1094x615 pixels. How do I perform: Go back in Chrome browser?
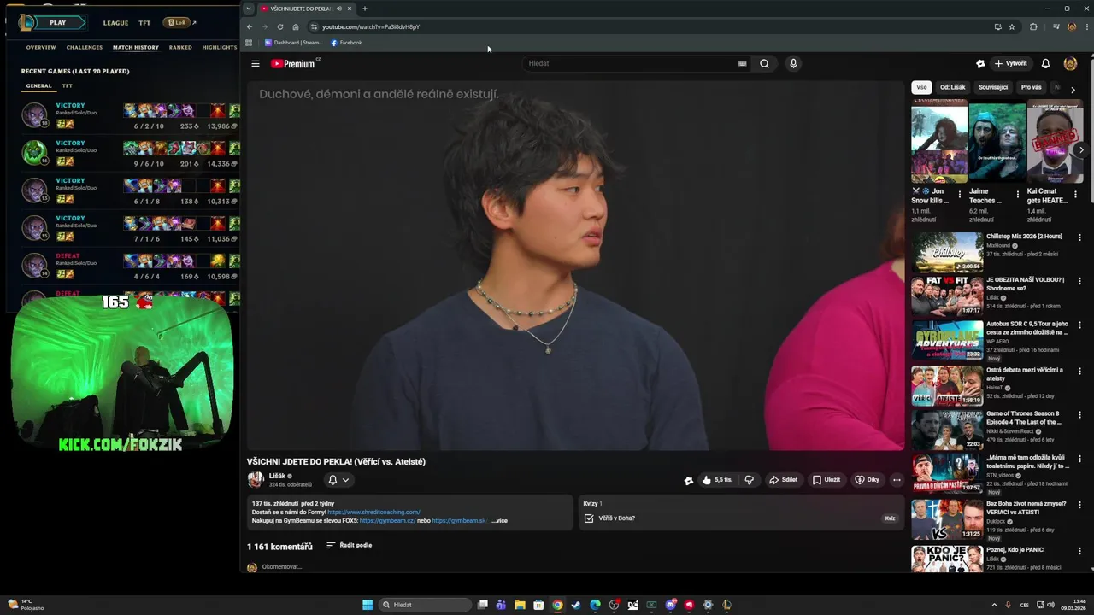250,26
